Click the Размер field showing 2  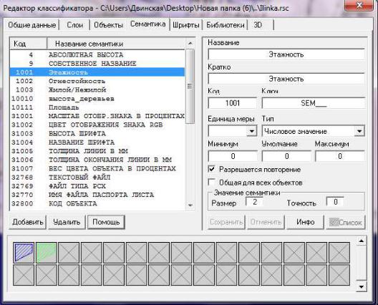tap(254, 202)
